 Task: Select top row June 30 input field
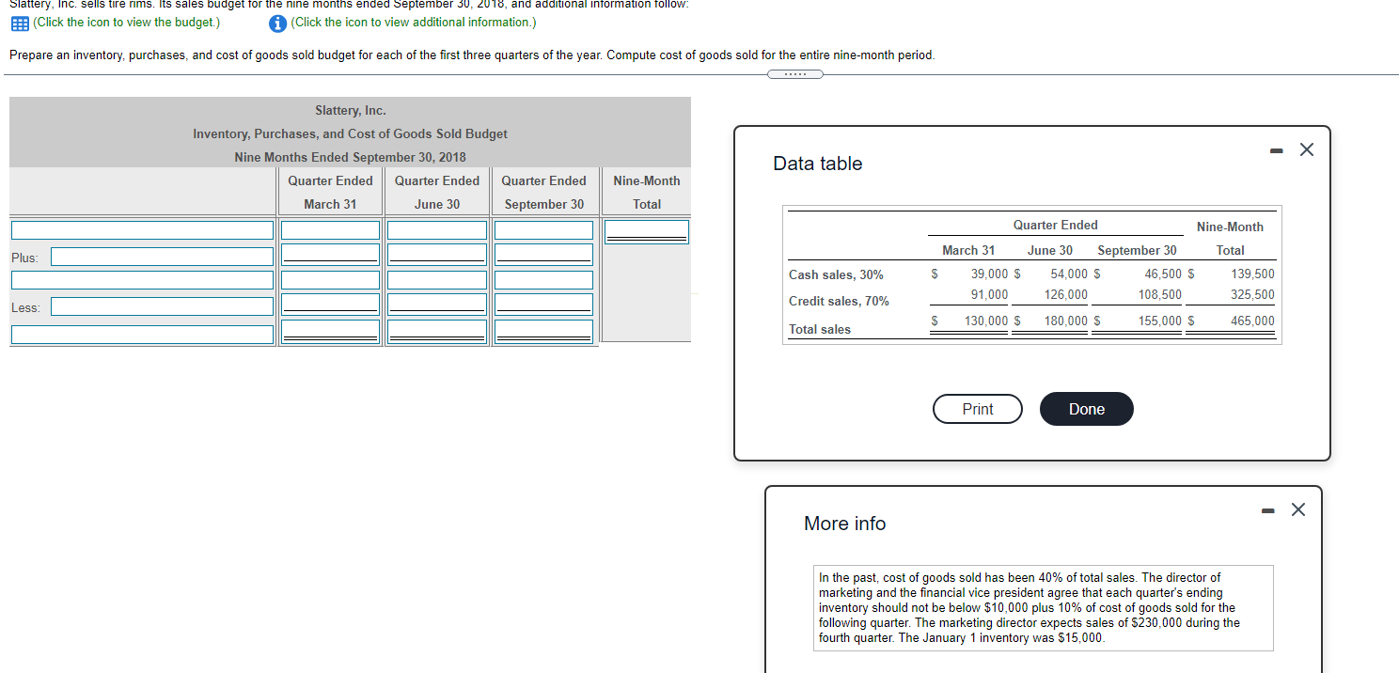pyautogui.click(x=437, y=230)
